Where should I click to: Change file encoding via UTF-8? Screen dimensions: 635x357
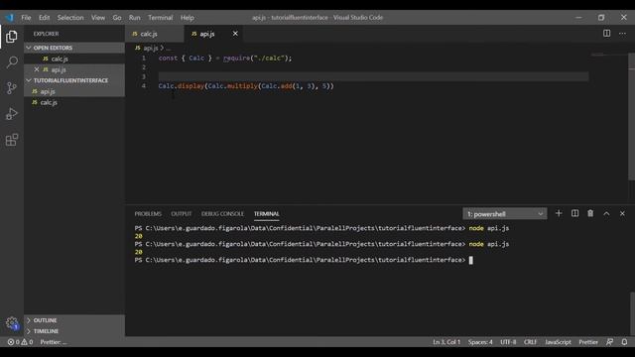[x=508, y=342]
